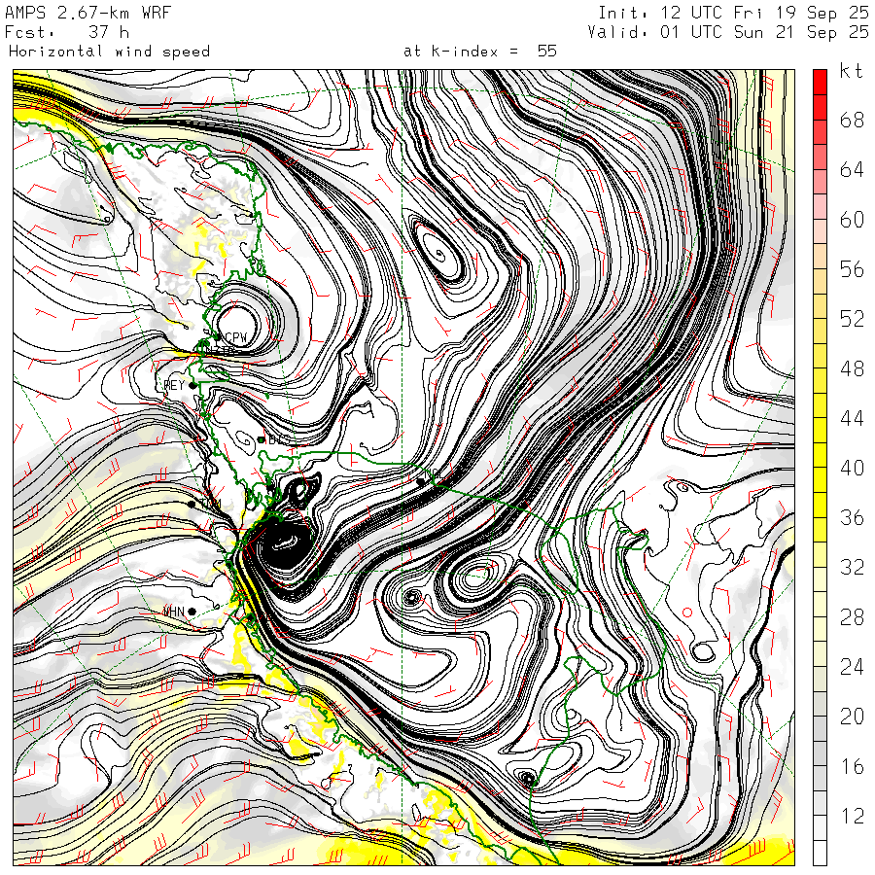Click the CPW station marker dot
Viewport: 875px width, 875px height.
point(220,337)
